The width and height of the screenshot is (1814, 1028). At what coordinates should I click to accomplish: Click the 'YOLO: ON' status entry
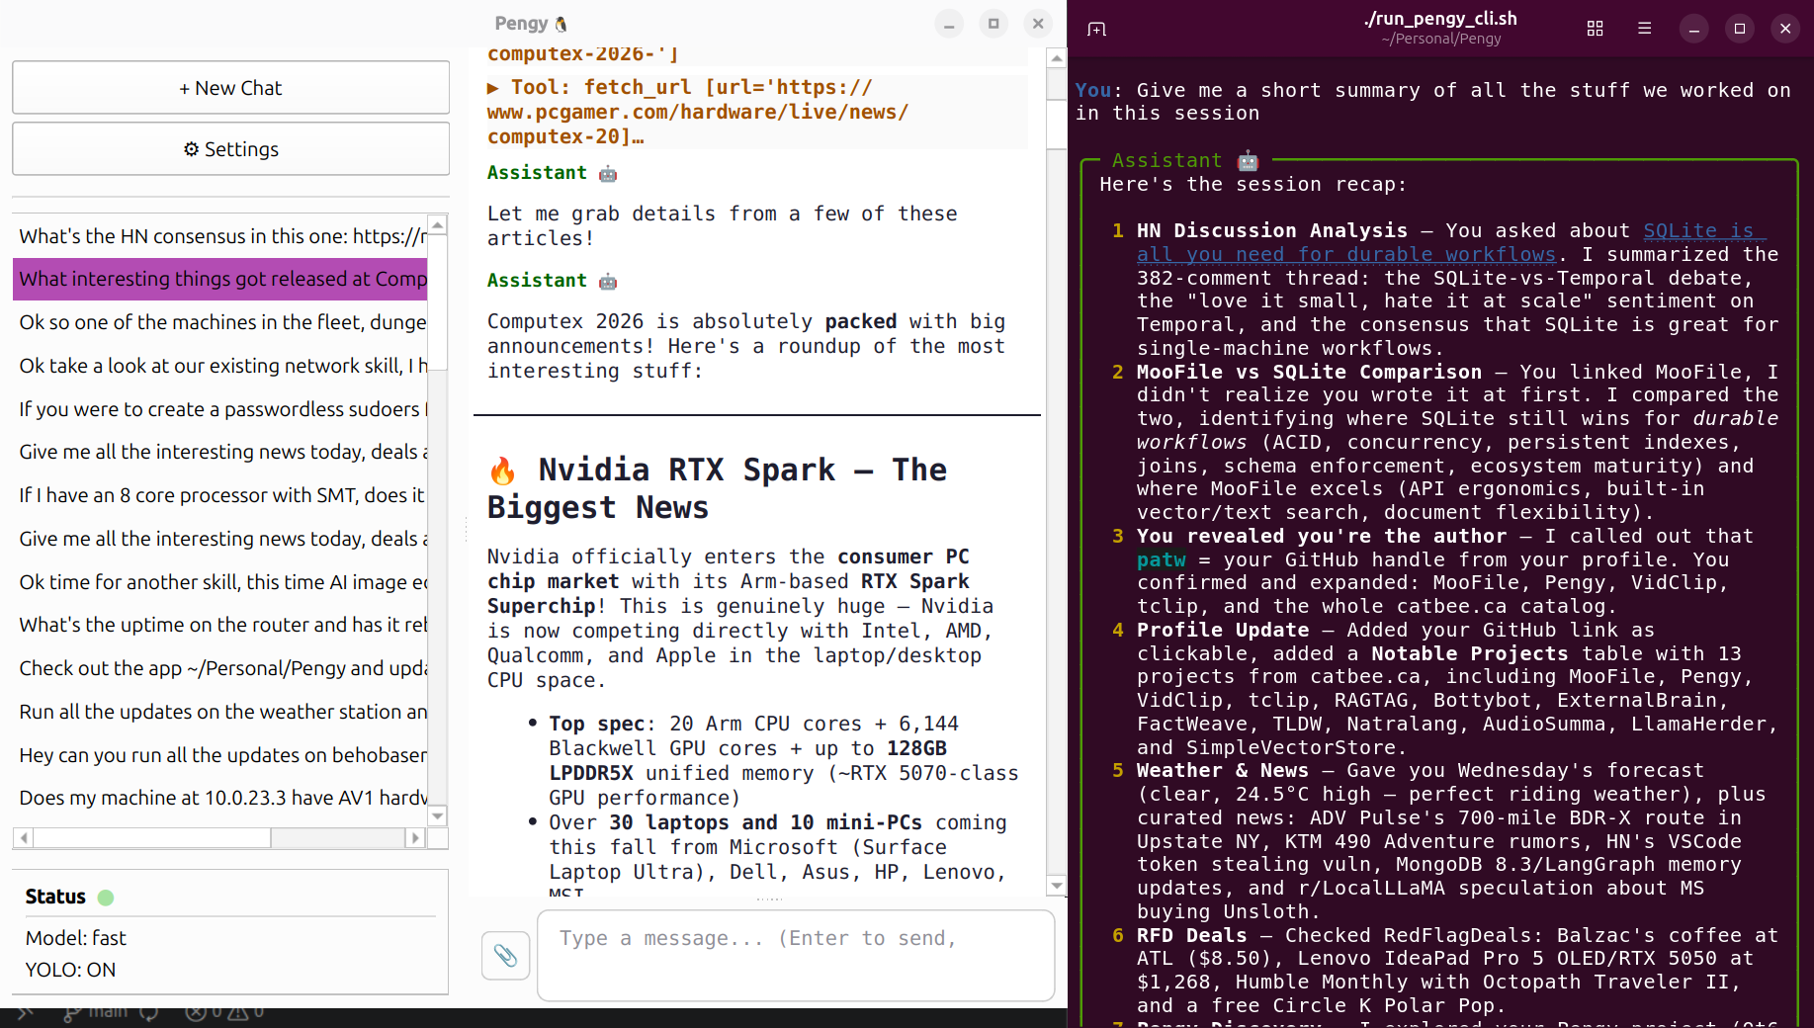70,970
